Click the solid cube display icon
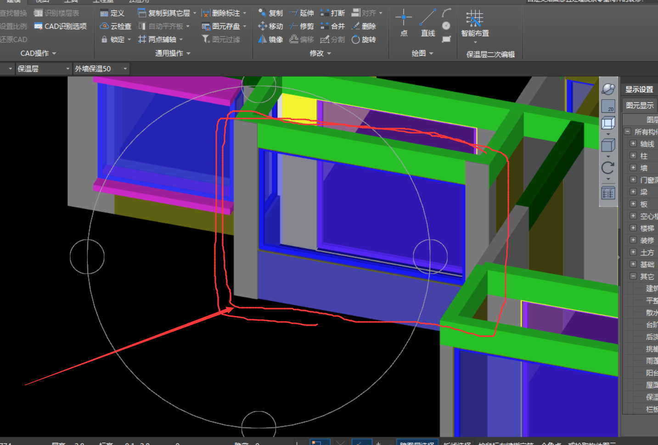 click(608, 146)
